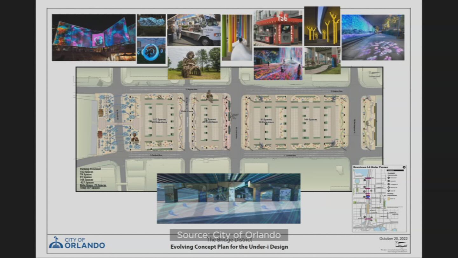The width and height of the screenshot is (458, 258).
Task: Click the Parking Provided heading
Action: click(x=90, y=169)
